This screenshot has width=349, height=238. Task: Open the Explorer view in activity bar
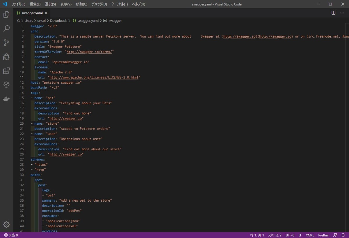click(x=6, y=15)
